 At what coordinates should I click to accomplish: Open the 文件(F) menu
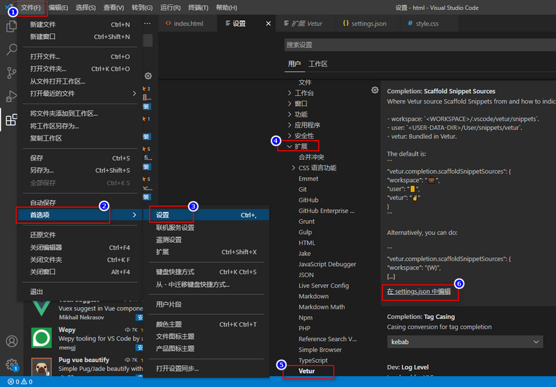click(x=31, y=8)
